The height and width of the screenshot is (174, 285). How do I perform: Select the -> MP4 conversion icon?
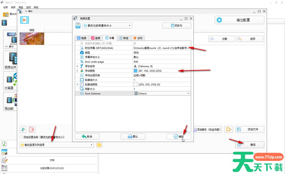click(x=10, y=40)
